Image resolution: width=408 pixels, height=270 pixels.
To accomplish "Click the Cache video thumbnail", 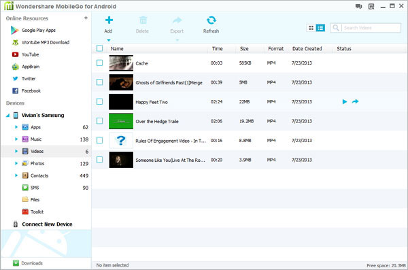I will pos(121,63).
